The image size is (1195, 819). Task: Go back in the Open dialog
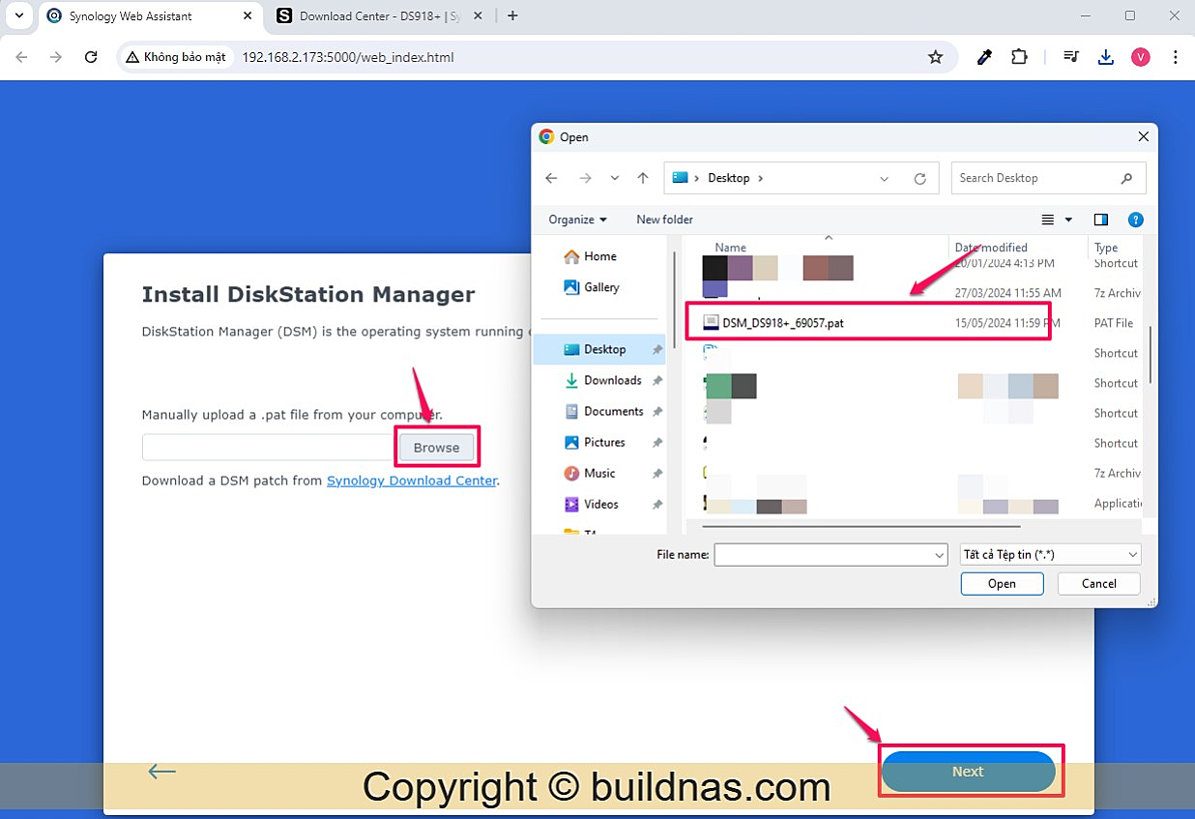pos(551,178)
